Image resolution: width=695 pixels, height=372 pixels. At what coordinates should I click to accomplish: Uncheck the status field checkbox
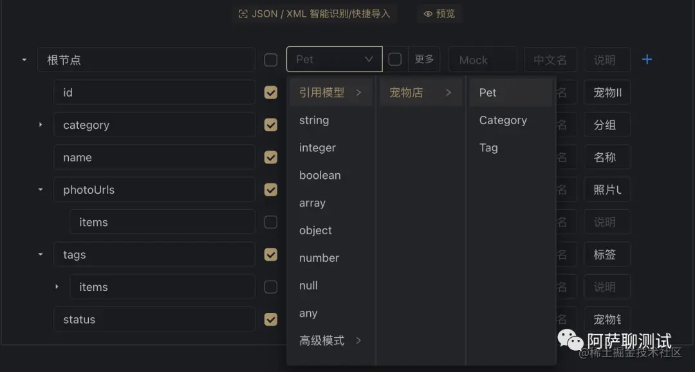(x=270, y=319)
